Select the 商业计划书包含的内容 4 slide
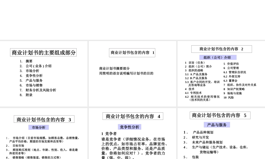 point(132,116)
